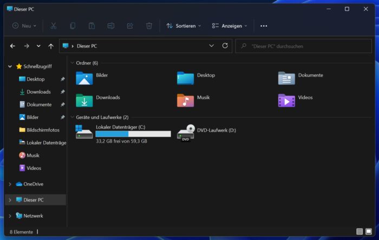Click the Share icon in toolbar

point(130,26)
